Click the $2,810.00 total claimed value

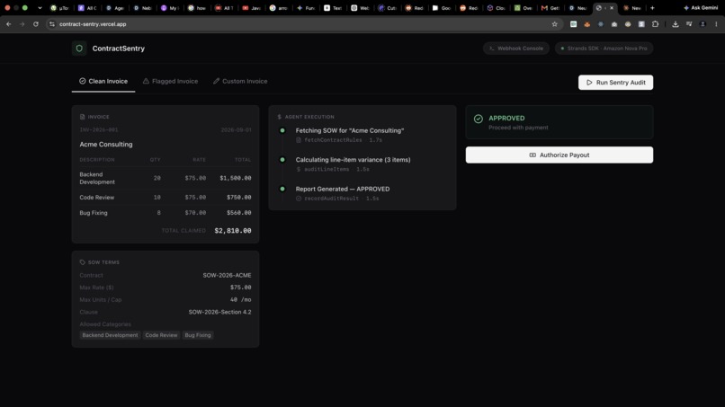pos(233,231)
